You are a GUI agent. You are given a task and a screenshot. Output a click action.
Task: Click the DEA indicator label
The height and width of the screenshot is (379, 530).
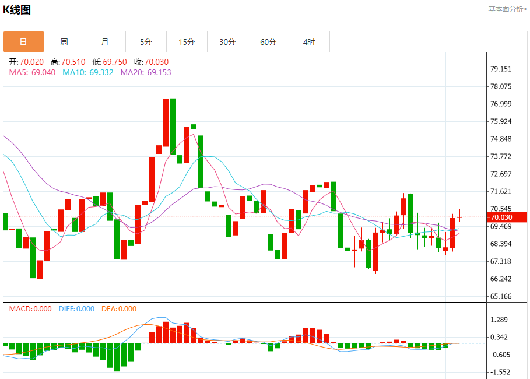[119, 308]
